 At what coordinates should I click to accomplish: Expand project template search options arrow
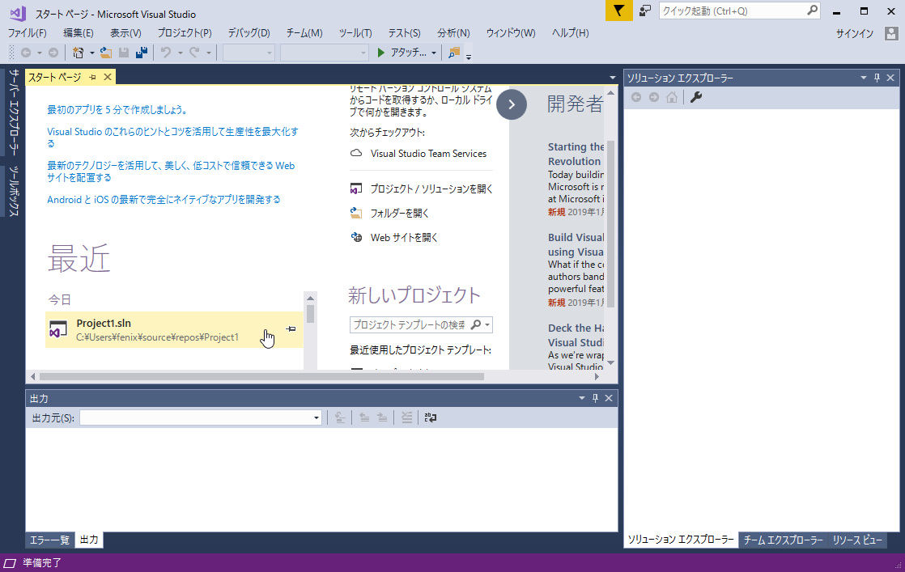pos(487,325)
